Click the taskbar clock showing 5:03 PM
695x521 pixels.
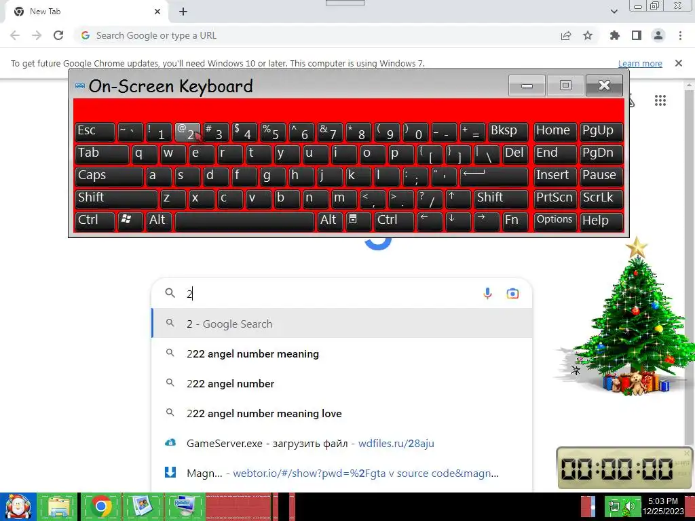(662, 506)
